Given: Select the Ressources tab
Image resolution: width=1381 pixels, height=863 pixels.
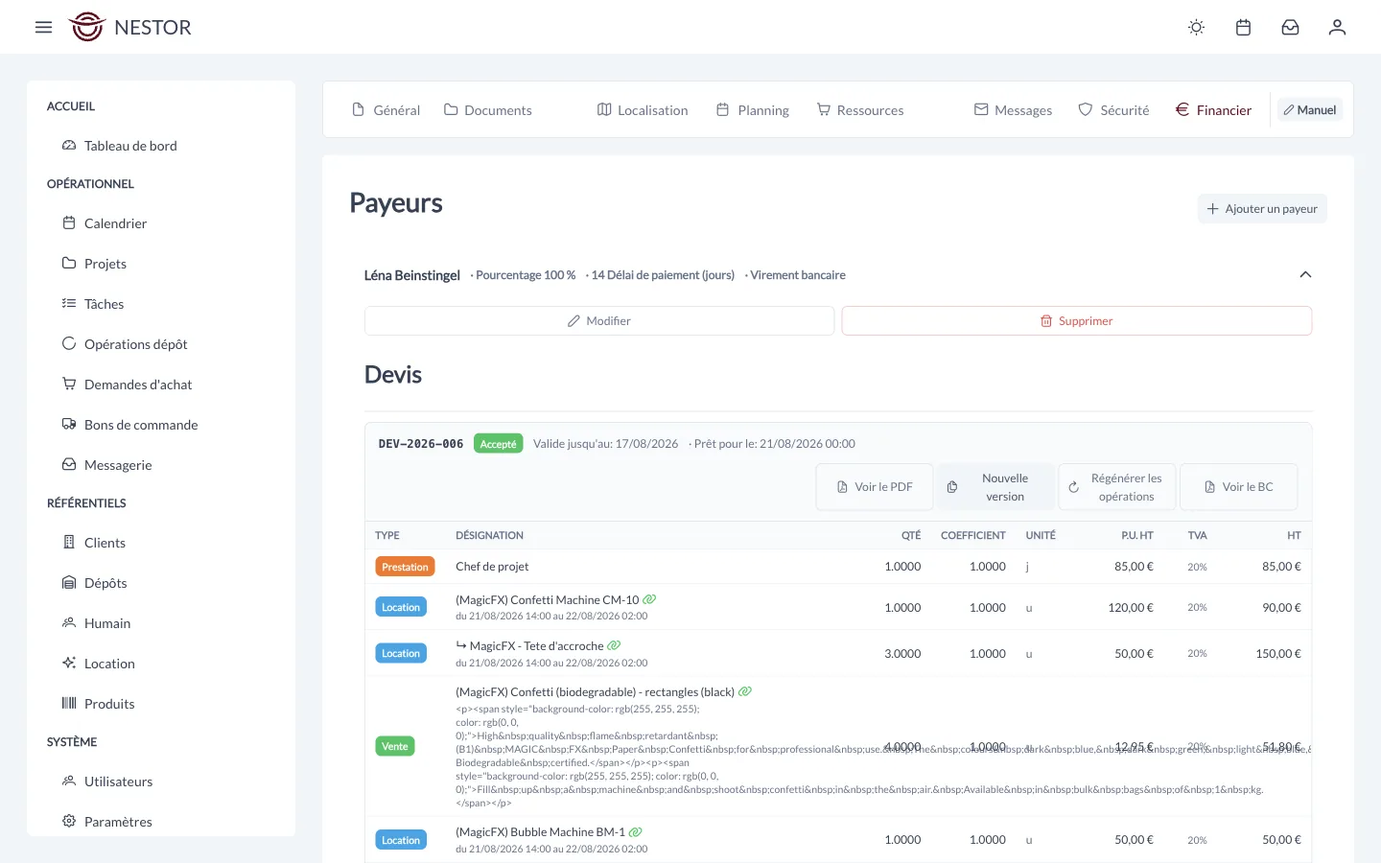Looking at the screenshot, I should [860, 110].
